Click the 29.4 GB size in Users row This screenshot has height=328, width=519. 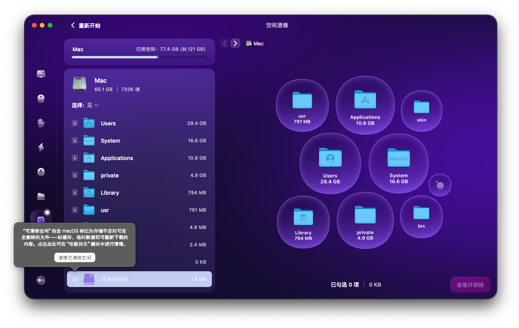coord(197,123)
